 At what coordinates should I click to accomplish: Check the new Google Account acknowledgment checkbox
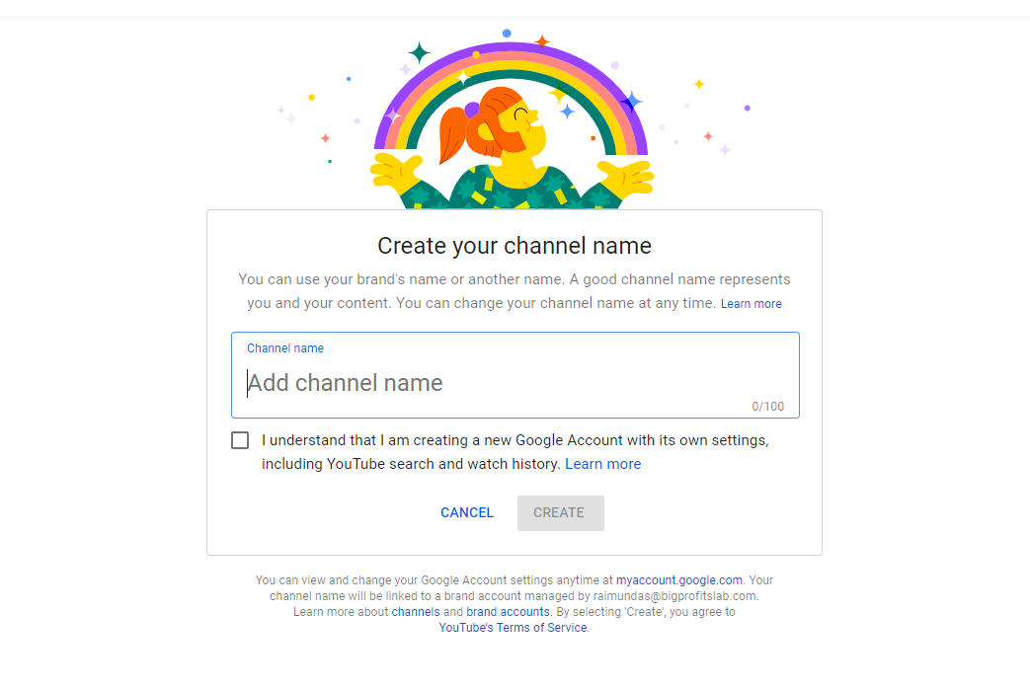[240, 439]
